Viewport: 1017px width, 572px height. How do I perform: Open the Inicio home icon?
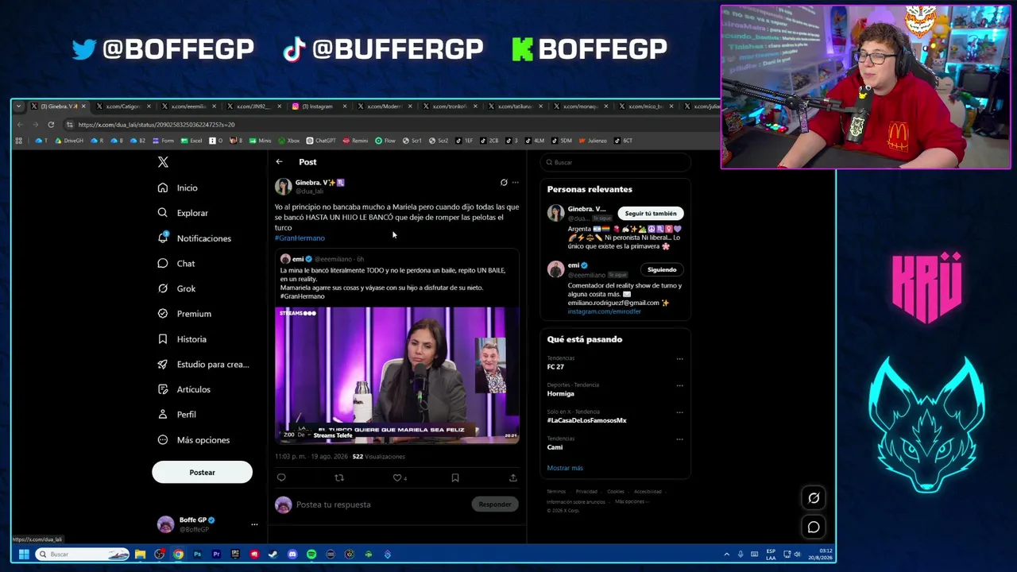tap(163, 187)
